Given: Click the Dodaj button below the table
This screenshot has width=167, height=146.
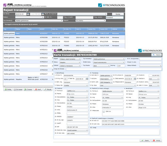Looking at the screenshot, I should coord(8,90).
